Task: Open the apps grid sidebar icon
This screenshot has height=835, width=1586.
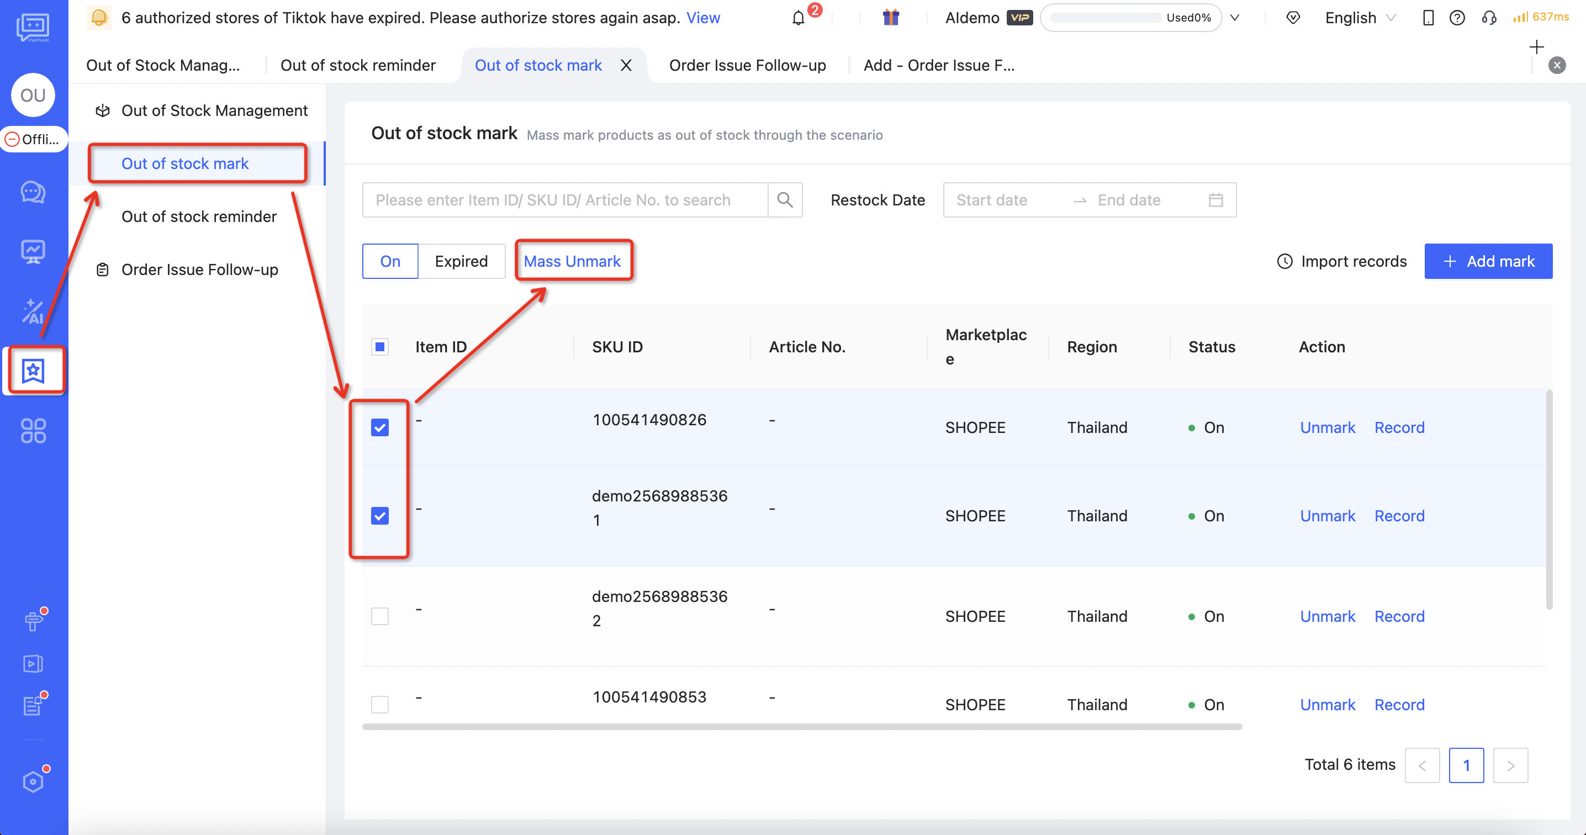Action: tap(33, 431)
